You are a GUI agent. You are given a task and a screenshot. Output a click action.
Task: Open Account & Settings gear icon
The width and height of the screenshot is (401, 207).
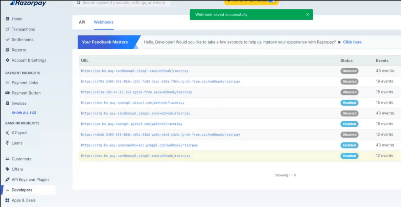pos(8,60)
